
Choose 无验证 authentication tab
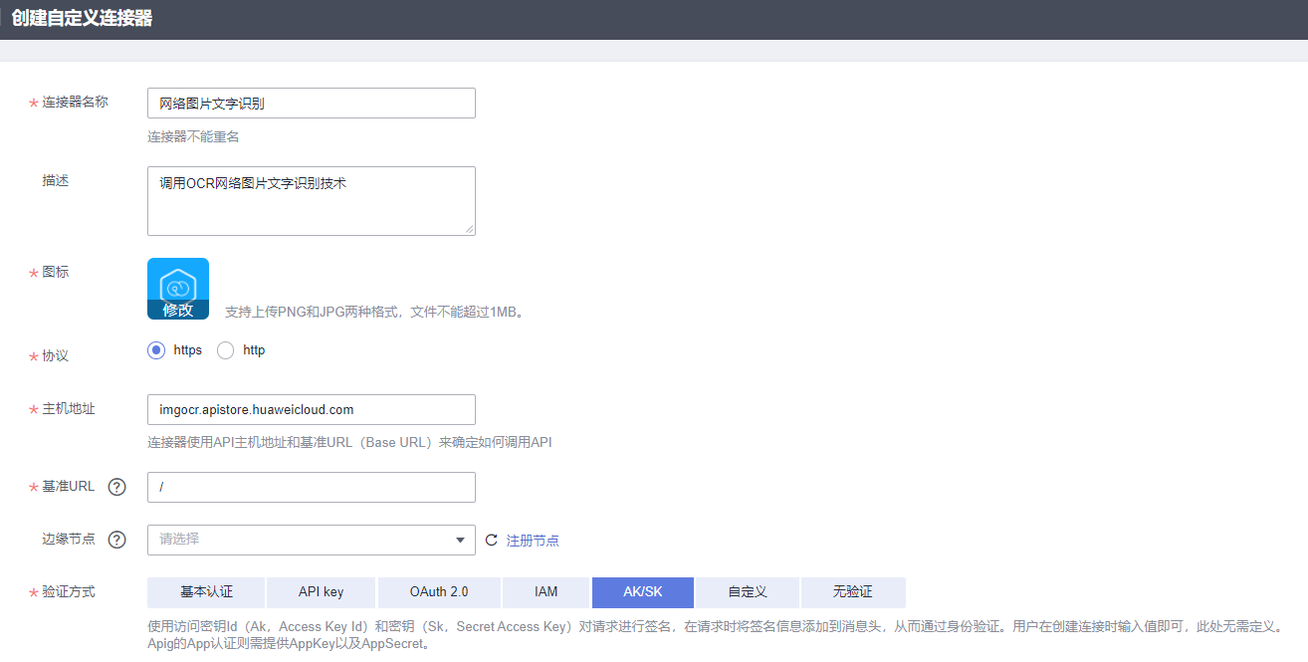(853, 592)
